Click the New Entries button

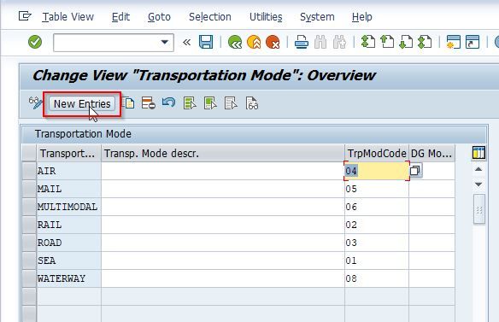coord(82,104)
